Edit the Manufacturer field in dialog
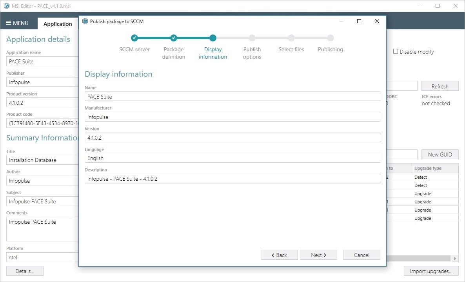 point(232,117)
